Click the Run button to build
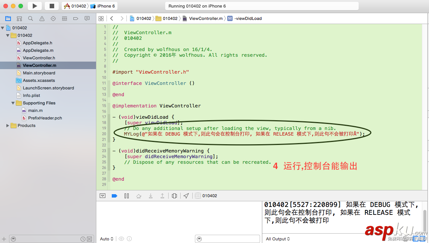This screenshot has width=429, height=243. (x=34, y=6)
